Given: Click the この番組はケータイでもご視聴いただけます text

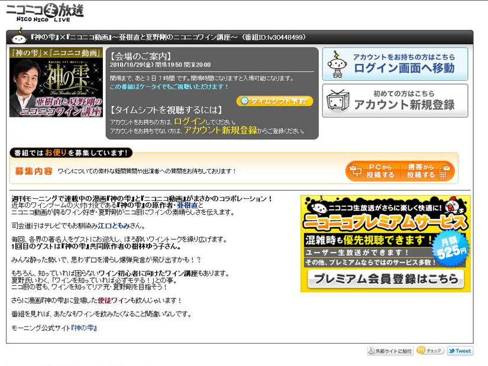Looking at the screenshot, I should pos(169,87).
